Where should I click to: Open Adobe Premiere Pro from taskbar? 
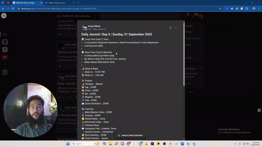(152, 144)
